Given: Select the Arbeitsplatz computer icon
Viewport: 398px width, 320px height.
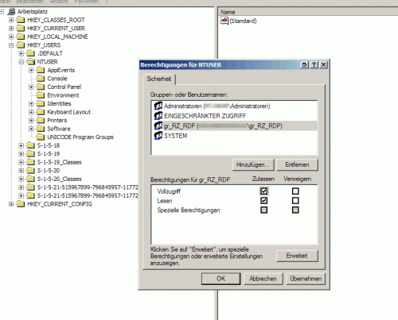Looking at the screenshot, I should click(11, 11).
